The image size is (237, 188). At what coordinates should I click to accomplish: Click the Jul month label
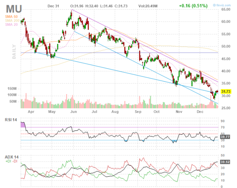(94, 112)
